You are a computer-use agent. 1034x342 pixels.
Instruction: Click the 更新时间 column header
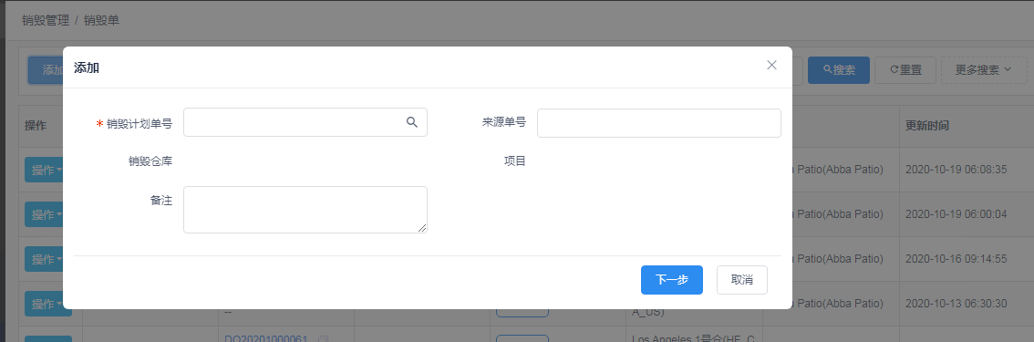[927, 125]
